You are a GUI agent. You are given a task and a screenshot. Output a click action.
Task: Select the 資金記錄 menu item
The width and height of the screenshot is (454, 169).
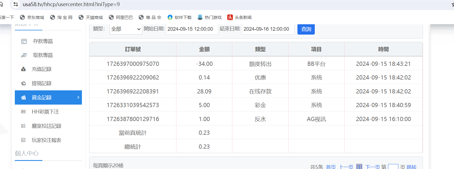pyautogui.click(x=42, y=98)
